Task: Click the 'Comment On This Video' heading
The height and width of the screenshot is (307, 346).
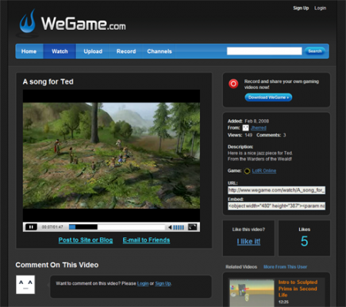Action: (57, 265)
